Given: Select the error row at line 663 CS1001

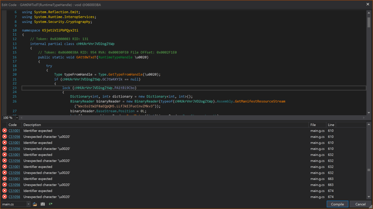Looking at the screenshot, I should coord(146,179).
